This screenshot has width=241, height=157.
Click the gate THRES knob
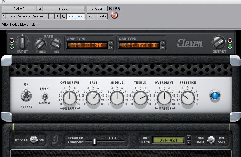pyautogui.click(x=41, y=44)
